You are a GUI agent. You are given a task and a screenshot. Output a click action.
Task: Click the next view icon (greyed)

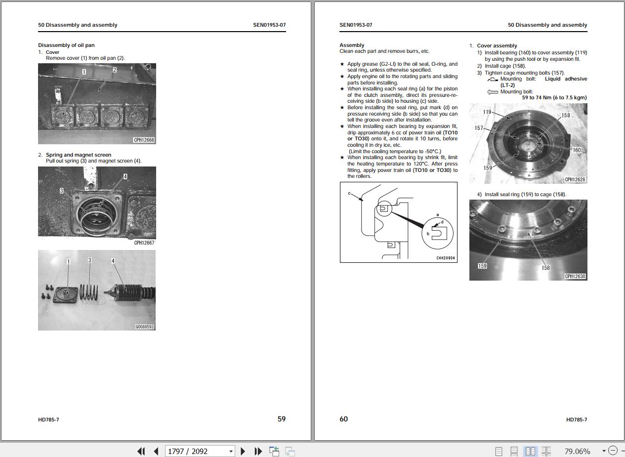coord(290,451)
